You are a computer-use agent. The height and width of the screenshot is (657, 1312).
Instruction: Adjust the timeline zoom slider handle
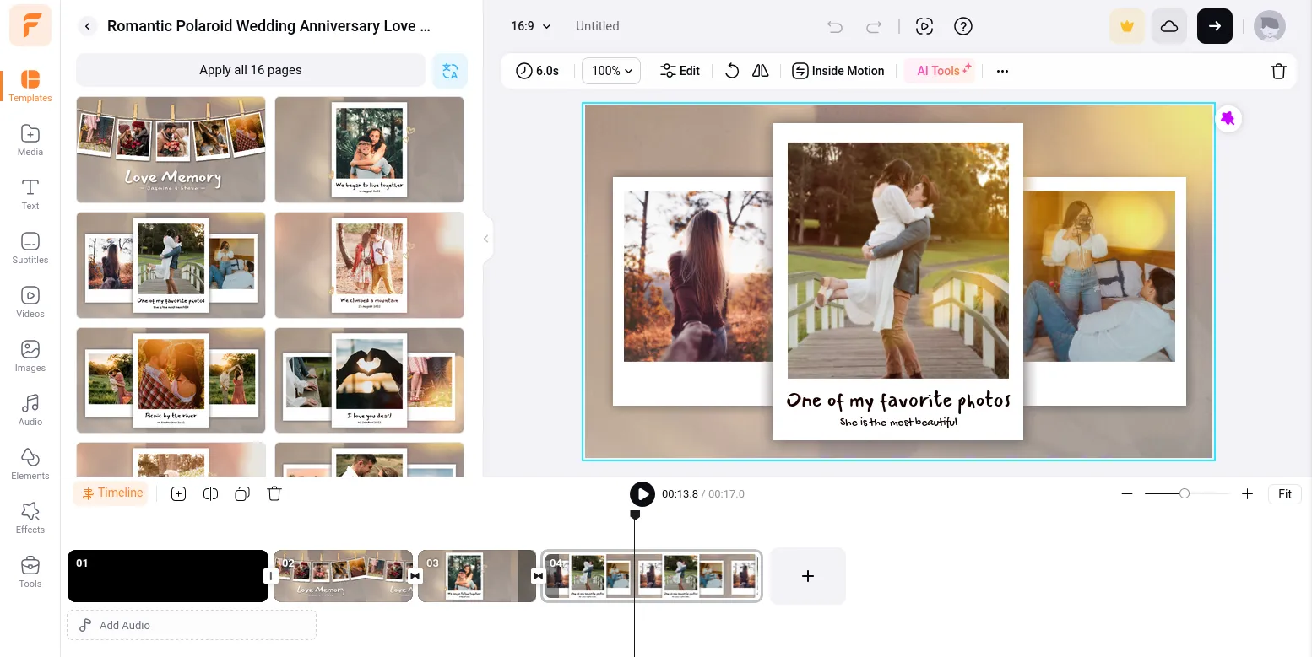click(1185, 493)
